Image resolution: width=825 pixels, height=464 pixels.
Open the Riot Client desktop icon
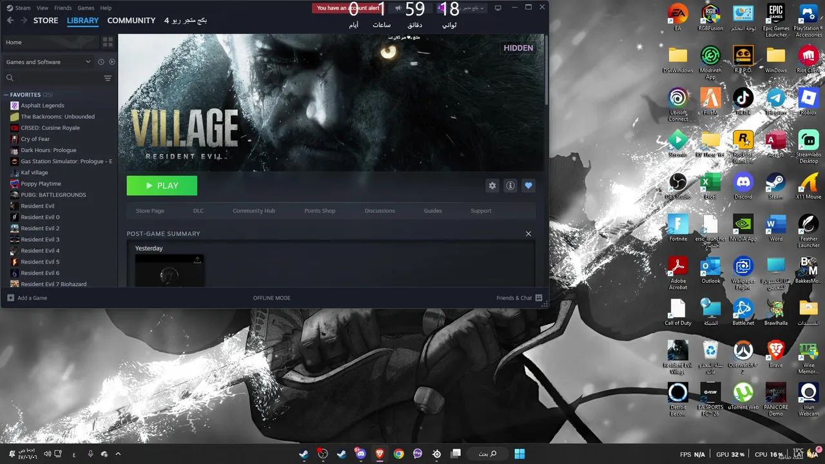click(x=808, y=59)
